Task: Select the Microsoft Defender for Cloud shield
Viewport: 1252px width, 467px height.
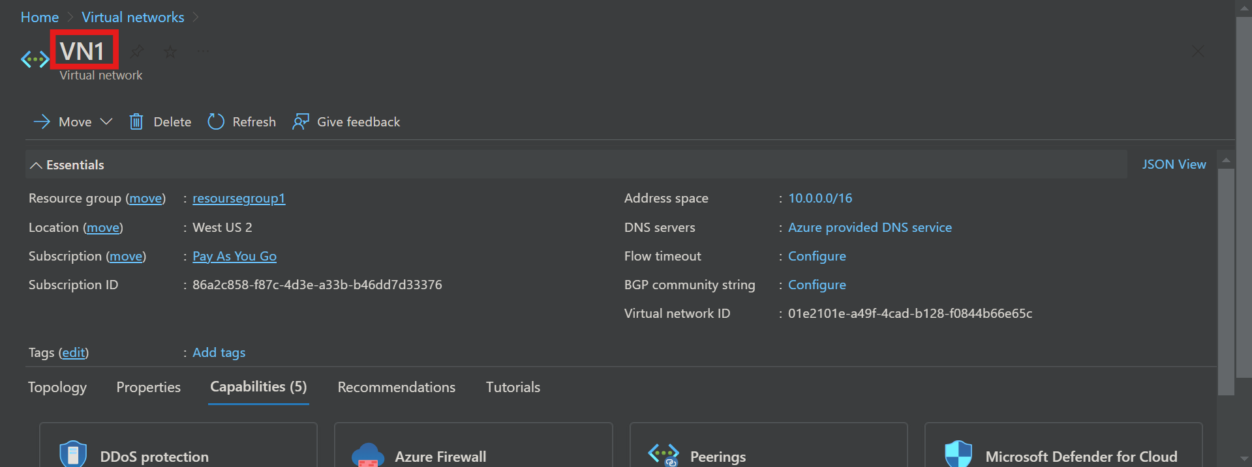Action: click(x=958, y=455)
